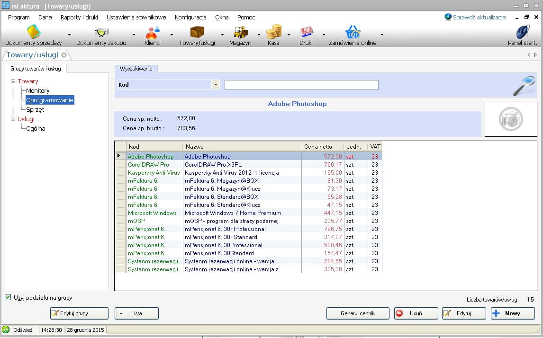Open the Klienci people icon
This screenshot has height=338, width=543.
pyautogui.click(x=153, y=32)
